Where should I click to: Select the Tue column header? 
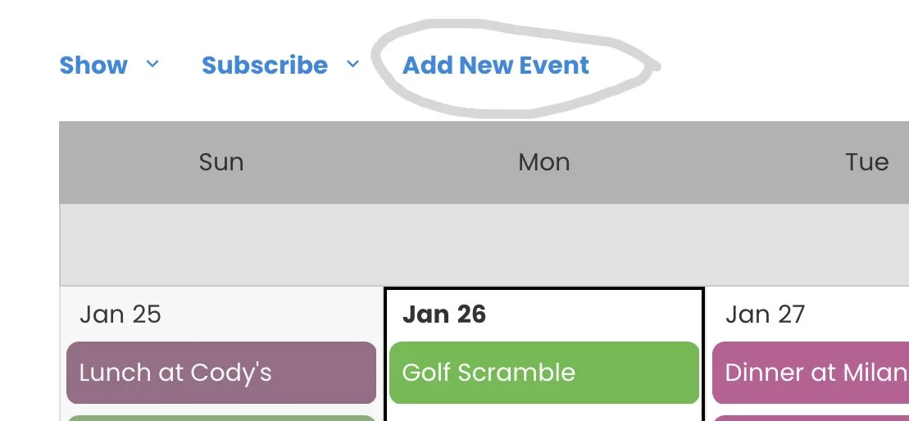point(866,162)
